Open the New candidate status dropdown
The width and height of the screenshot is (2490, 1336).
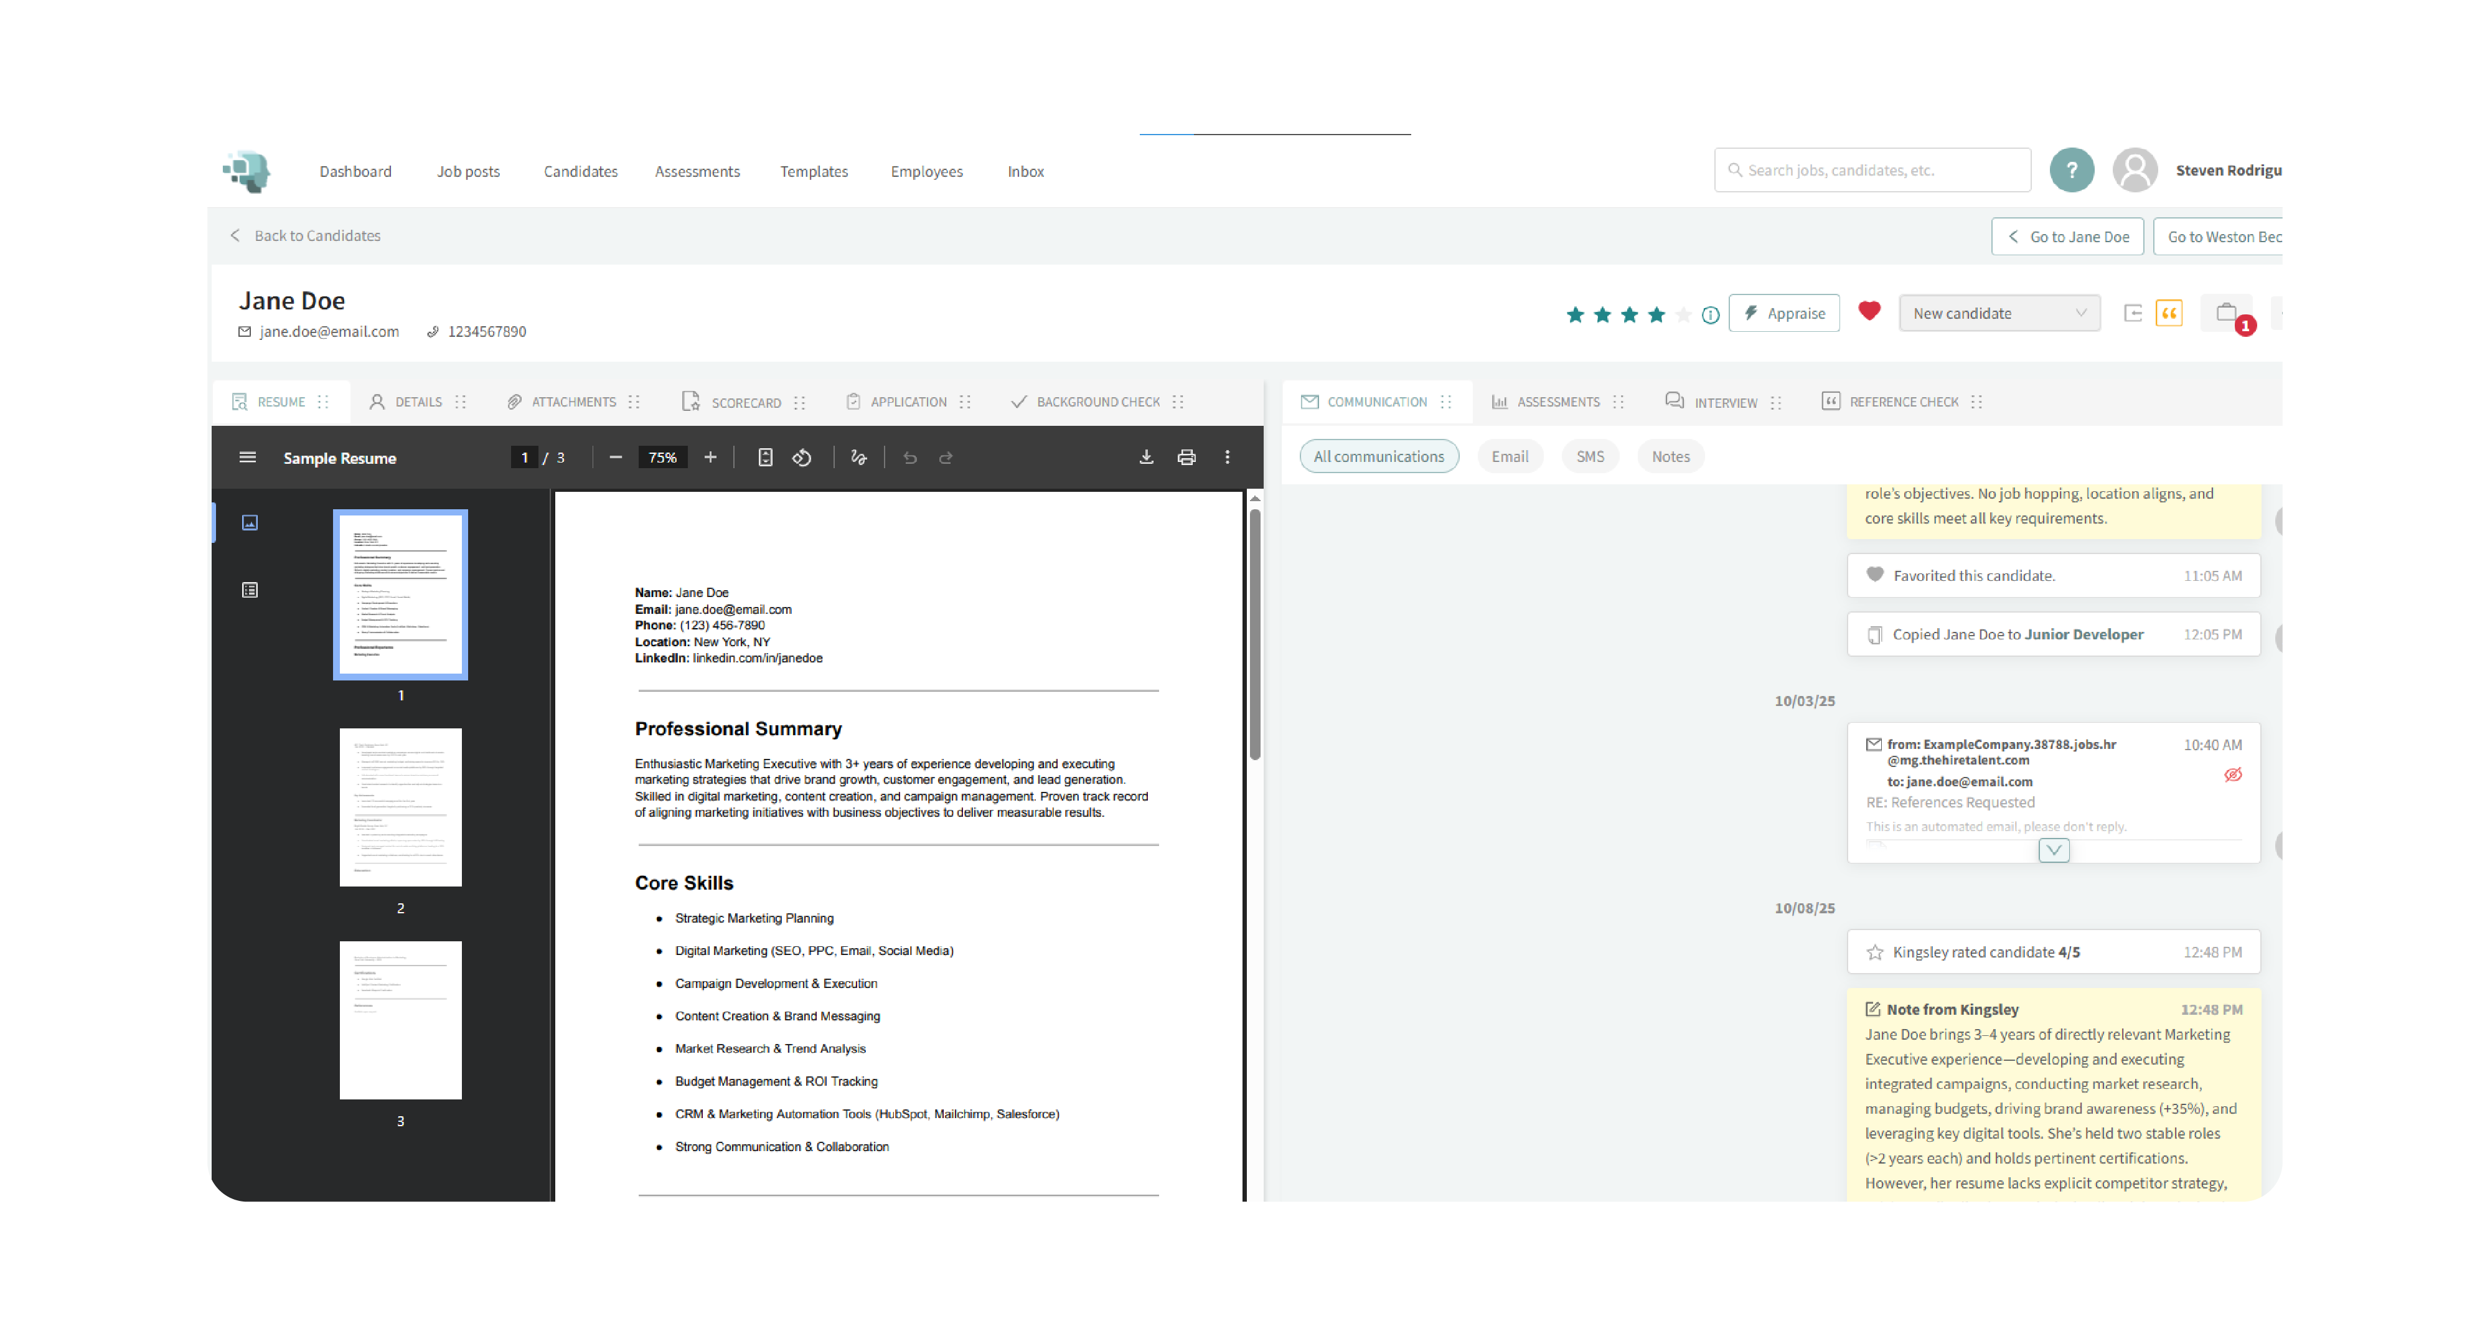tap(1998, 313)
